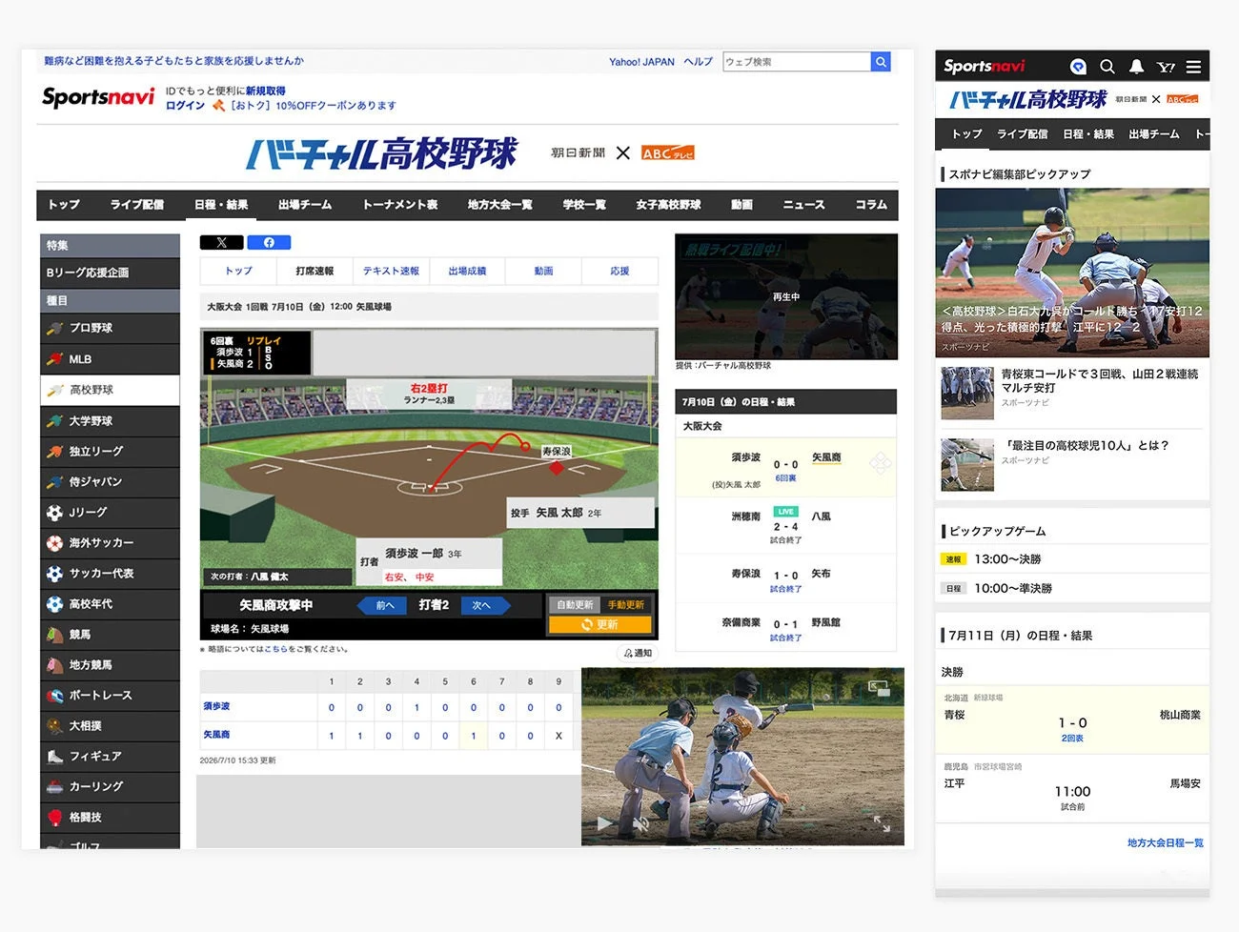The height and width of the screenshot is (932, 1239).
Task: Share via the X (Twitter) button
Action: coord(221,243)
